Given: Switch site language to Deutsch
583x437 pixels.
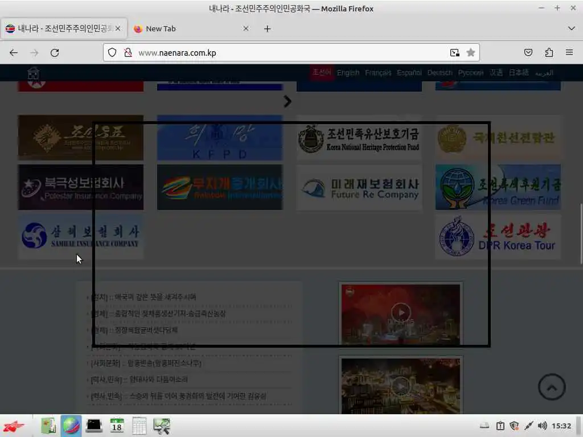Looking at the screenshot, I should point(440,73).
